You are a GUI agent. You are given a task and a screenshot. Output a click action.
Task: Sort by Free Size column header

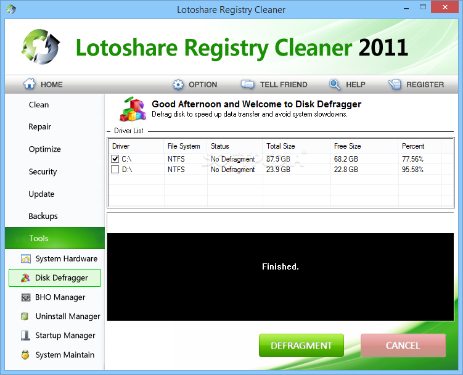pos(364,146)
